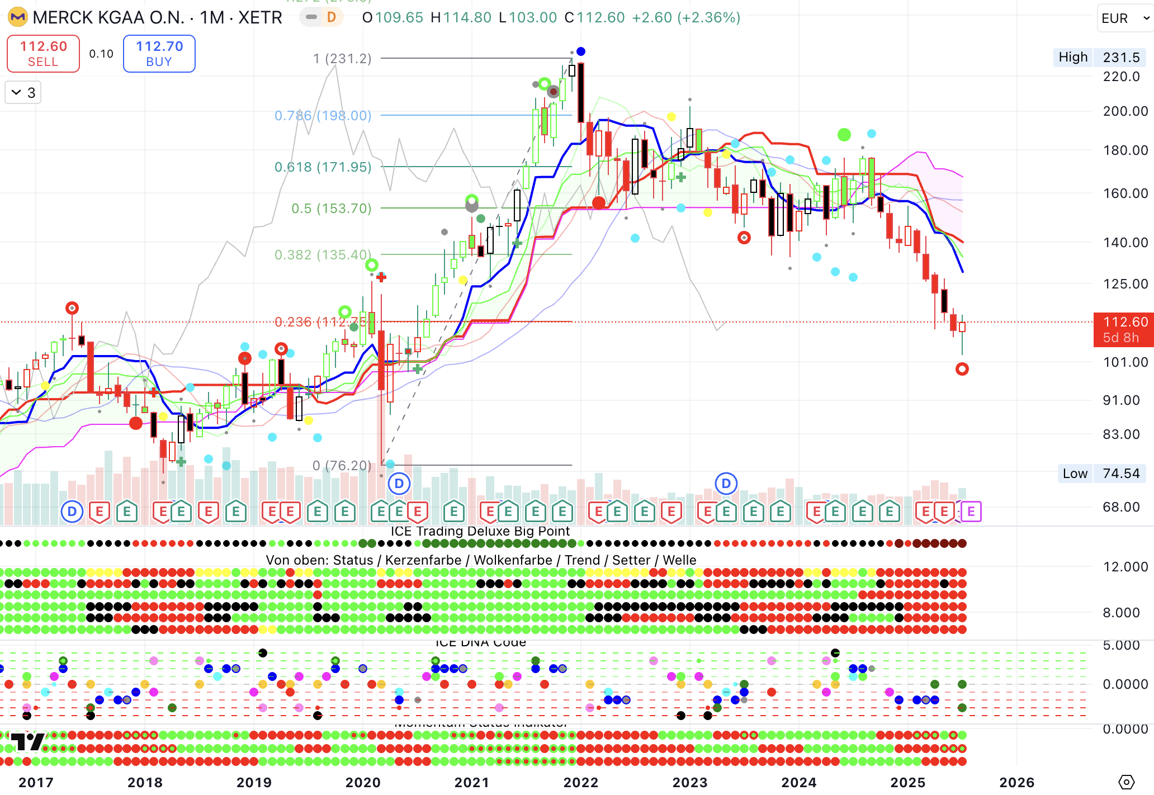Click the dividend D marker near 2023

pos(726,484)
